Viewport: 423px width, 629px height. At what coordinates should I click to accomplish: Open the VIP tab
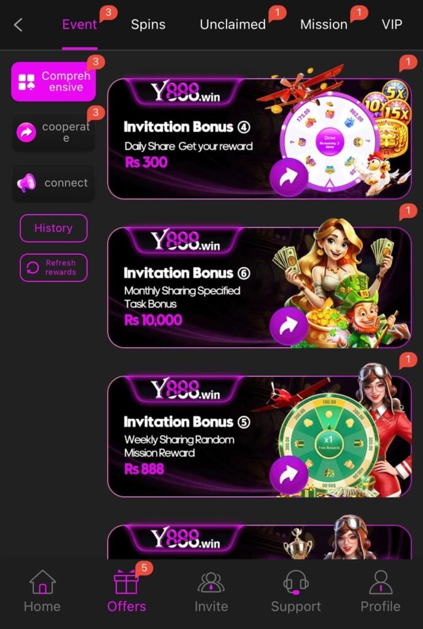[x=392, y=25]
